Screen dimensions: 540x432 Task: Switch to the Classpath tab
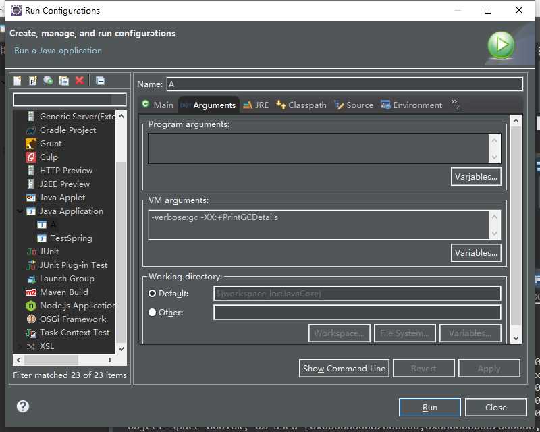pyautogui.click(x=301, y=105)
